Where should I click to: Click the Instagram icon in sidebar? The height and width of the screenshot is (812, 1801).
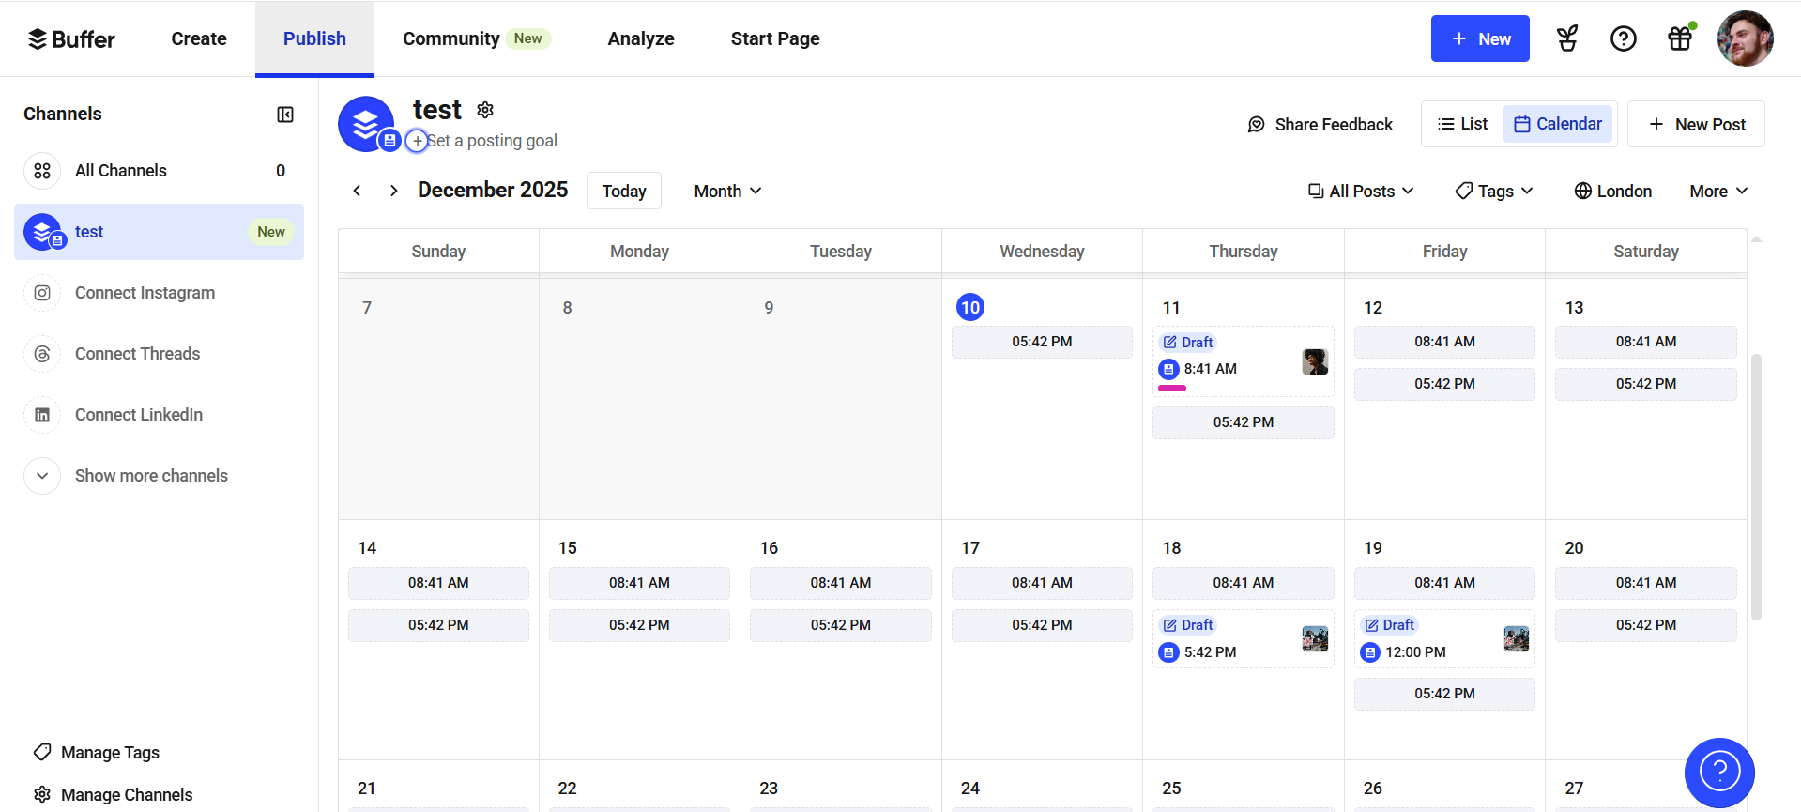pos(42,293)
